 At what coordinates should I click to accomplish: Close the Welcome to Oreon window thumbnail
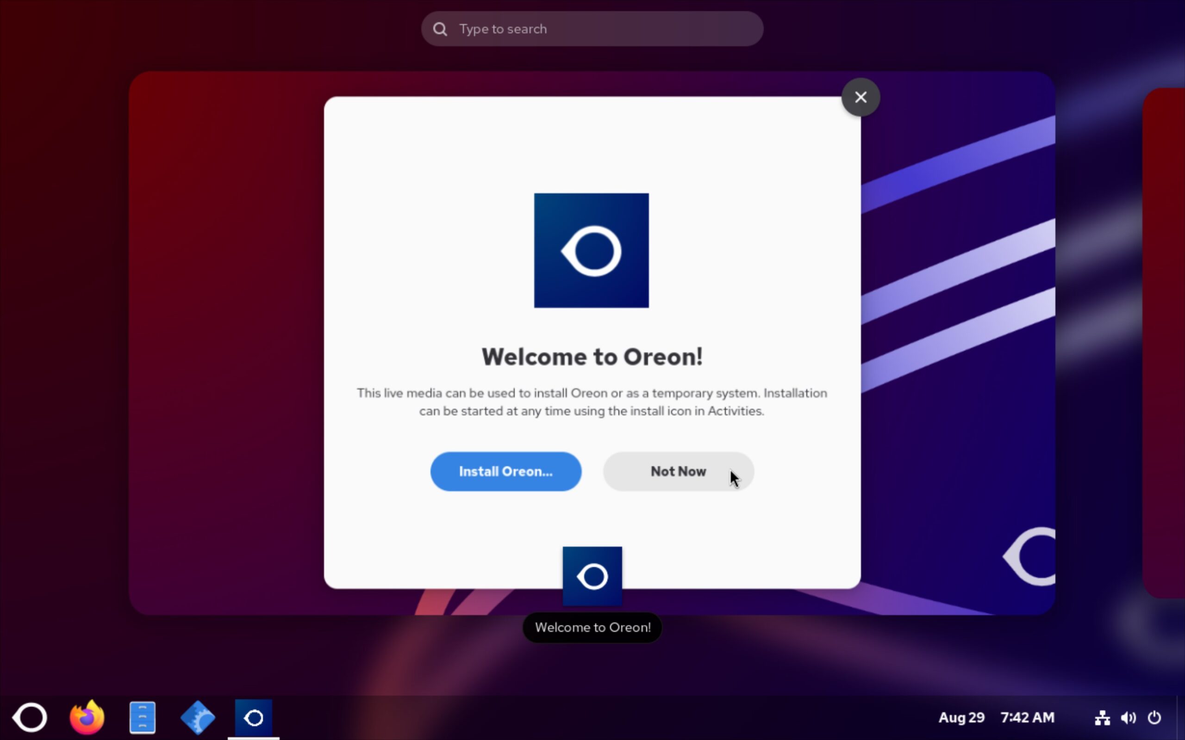click(861, 97)
